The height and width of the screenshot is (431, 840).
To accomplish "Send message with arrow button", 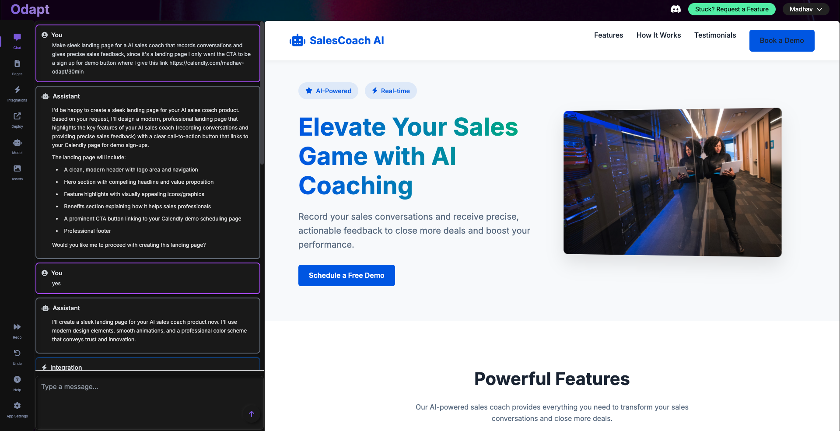I will coord(252,414).
